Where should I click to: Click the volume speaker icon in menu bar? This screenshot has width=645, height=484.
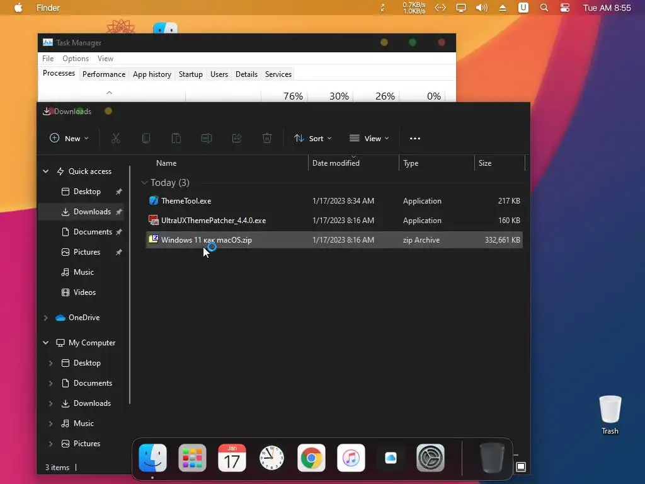(x=481, y=8)
